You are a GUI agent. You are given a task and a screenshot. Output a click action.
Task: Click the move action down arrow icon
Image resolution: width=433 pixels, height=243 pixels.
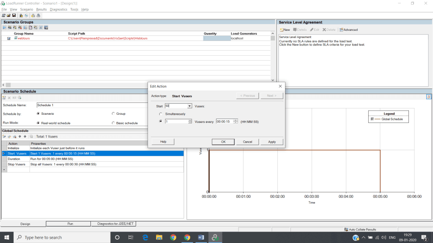[x=25, y=136]
